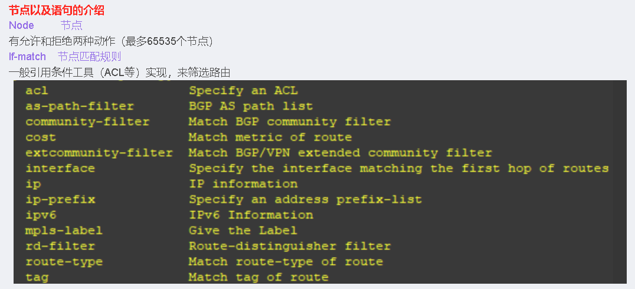This screenshot has height=289, width=635.
Task: Click the tag keyword in terminal
Action: click(x=37, y=277)
